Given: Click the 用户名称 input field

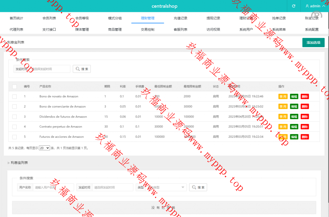Looking at the screenshot, I should (x=53, y=187).
